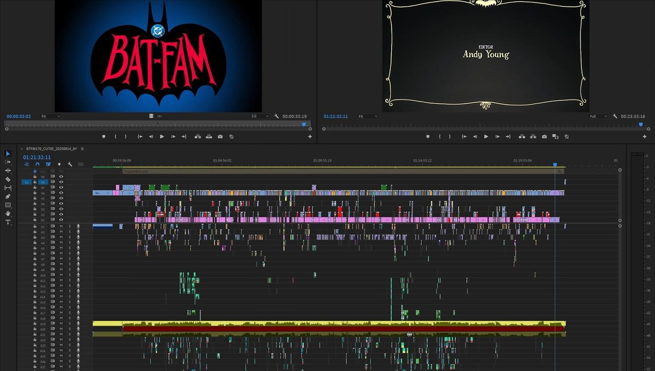Select the Type tool
This screenshot has width=655, height=371.
8,222
